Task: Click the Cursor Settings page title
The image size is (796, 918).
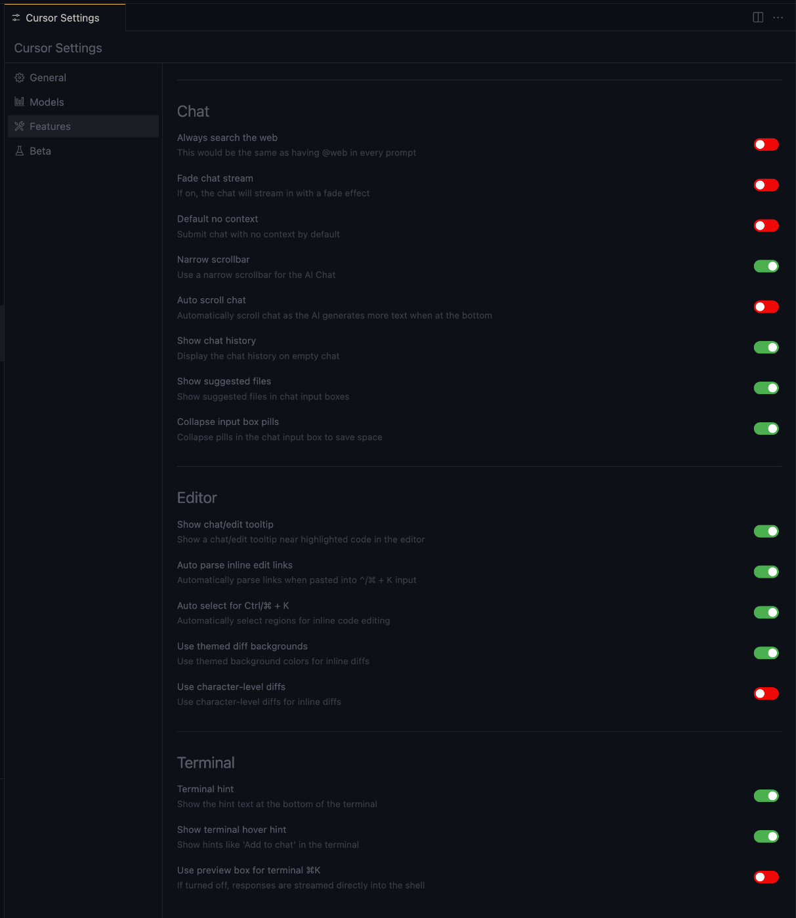Action: tap(58, 48)
